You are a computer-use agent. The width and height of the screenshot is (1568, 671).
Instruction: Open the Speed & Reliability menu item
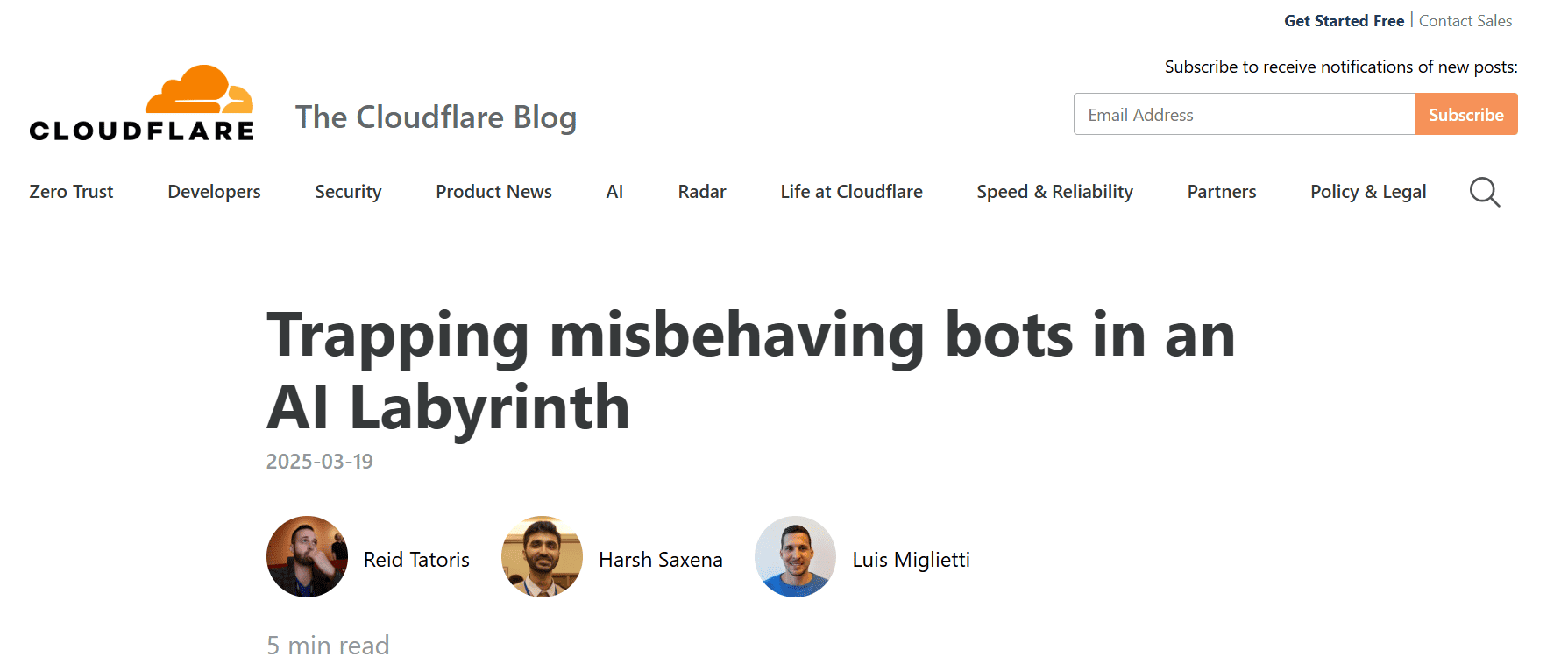(1054, 191)
